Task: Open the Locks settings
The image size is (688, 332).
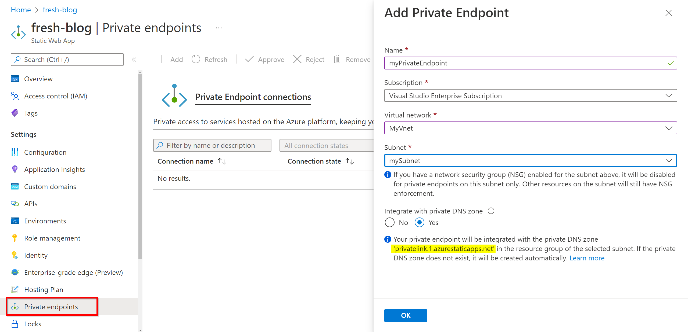Action: pyautogui.click(x=33, y=324)
